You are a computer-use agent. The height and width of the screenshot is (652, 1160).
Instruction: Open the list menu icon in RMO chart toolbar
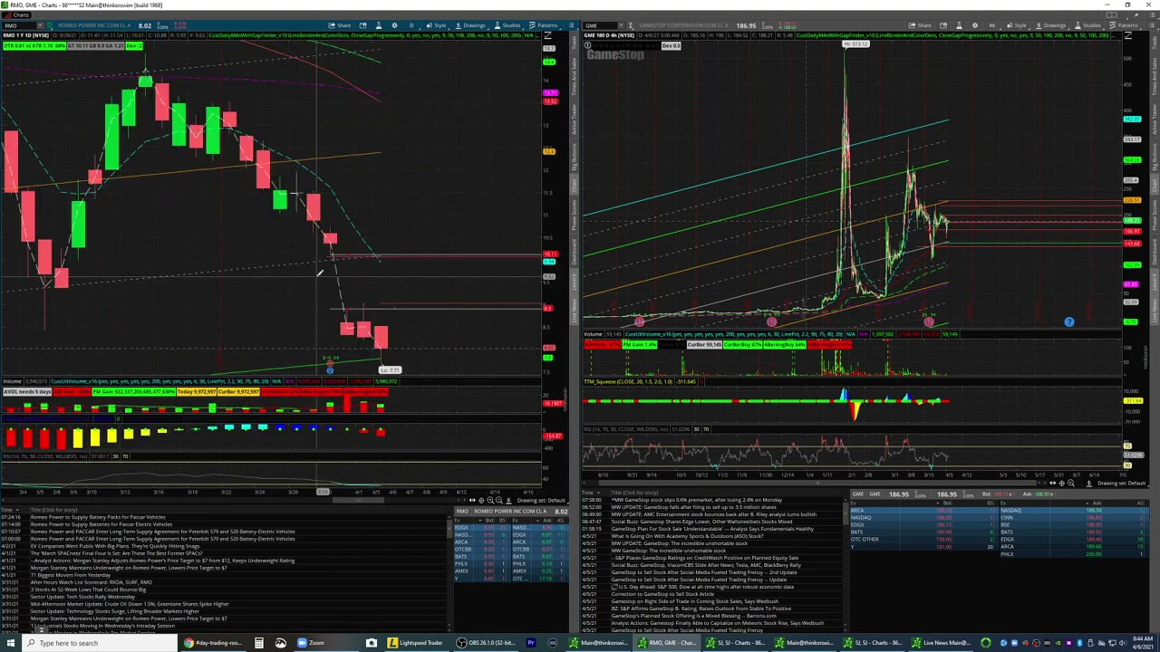(570, 25)
